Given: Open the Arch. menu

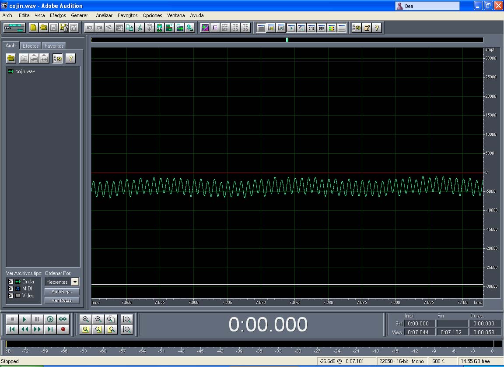Looking at the screenshot, I should pyautogui.click(x=8, y=15).
